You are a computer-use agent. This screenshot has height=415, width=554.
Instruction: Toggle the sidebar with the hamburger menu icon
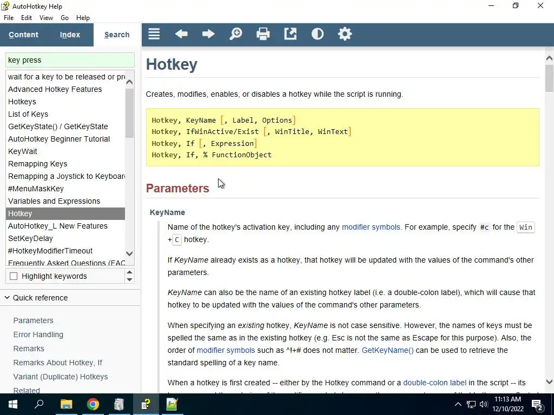point(154,34)
